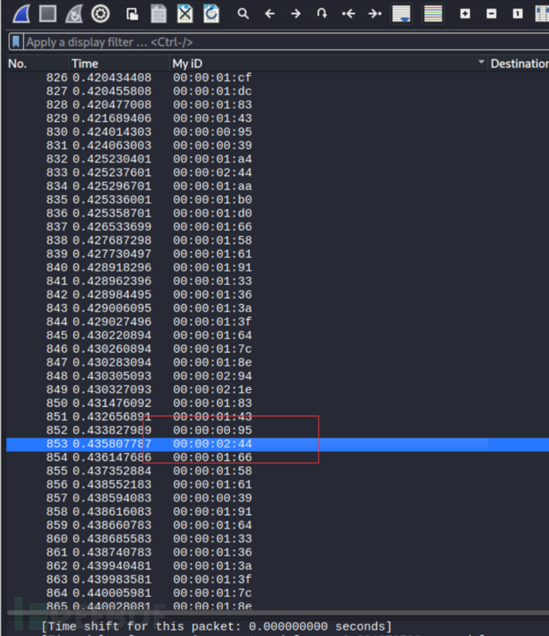Toggle auto-scroll during live capture
The image size is (549, 636).
402,14
